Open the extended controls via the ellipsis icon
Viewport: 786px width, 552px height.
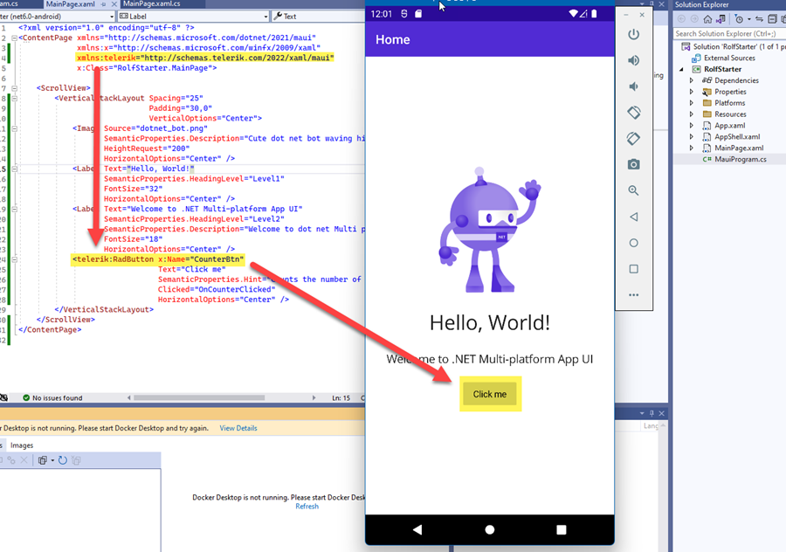[634, 294]
